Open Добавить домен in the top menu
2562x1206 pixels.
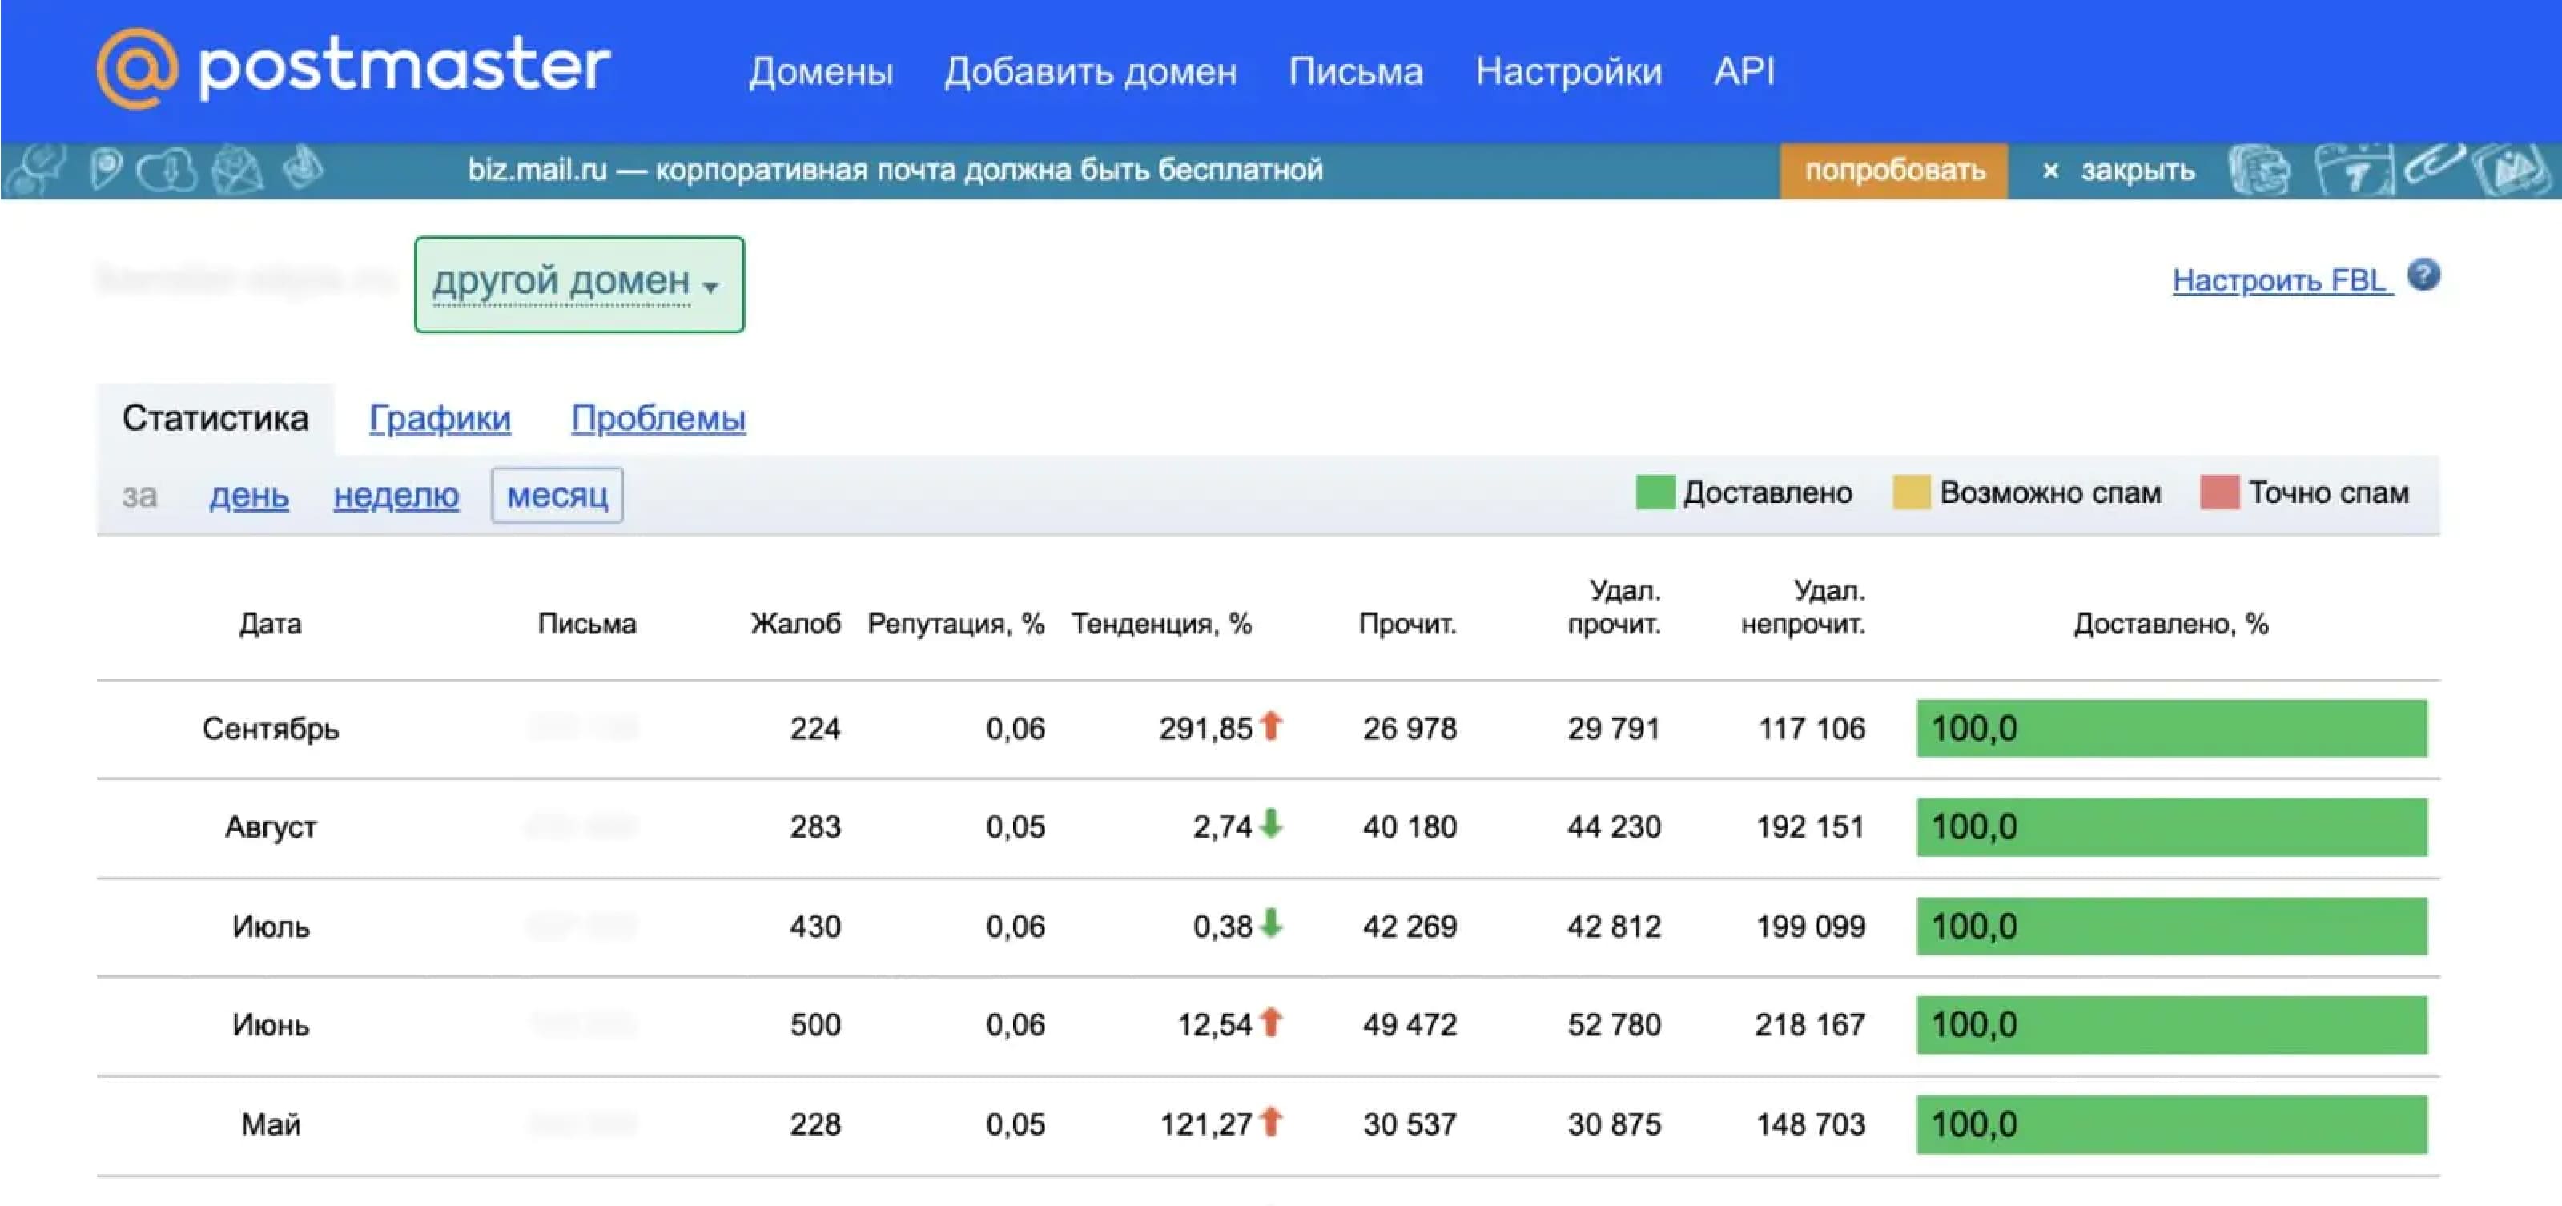coord(1090,71)
